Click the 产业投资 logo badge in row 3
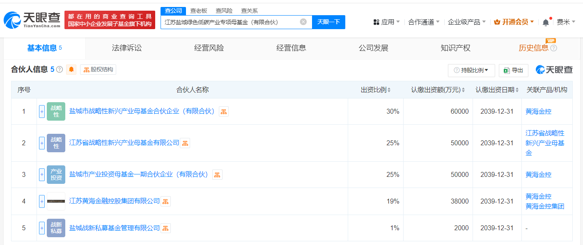This screenshot has width=583, height=245. coord(56,174)
